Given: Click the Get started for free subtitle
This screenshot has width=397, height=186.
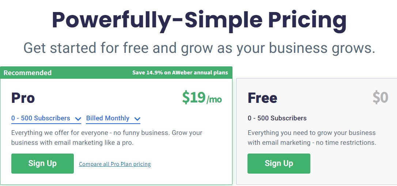Looking at the screenshot, I should (x=199, y=48).
